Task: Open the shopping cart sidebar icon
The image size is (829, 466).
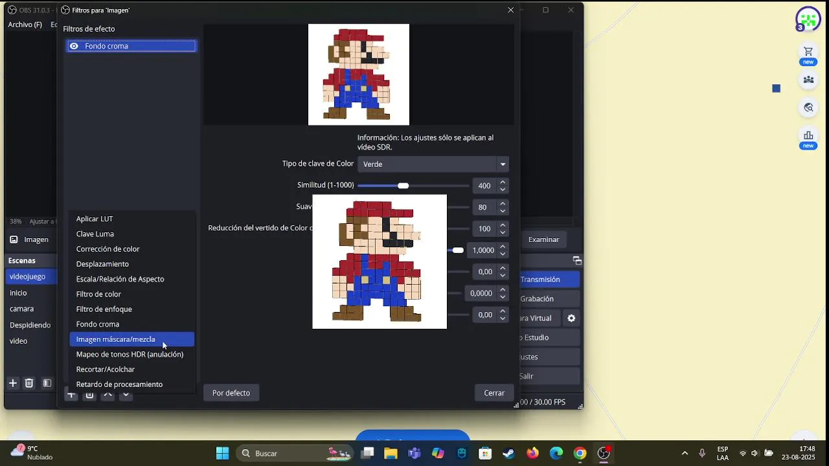Action: coord(808,52)
